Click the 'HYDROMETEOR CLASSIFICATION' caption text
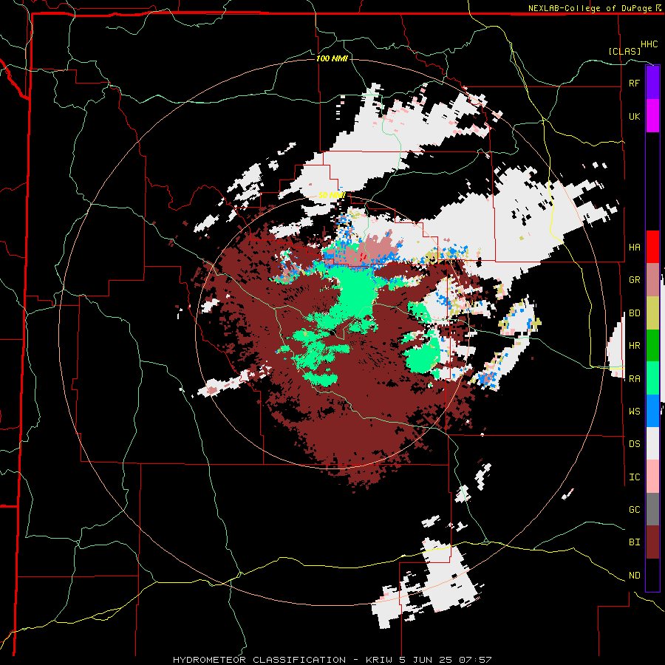This screenshot has height=665, width=665. pyautogui.click(x=259, y=660)
